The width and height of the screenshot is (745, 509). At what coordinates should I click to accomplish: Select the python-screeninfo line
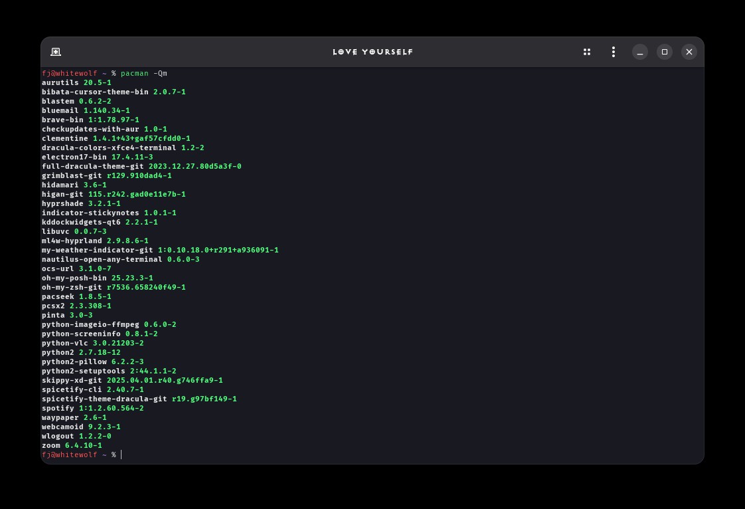tap(100, 334)
